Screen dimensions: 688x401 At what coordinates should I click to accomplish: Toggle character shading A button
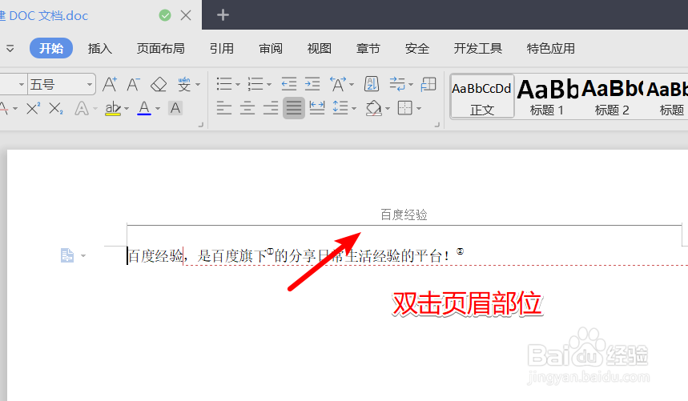[x=175, y=108]
